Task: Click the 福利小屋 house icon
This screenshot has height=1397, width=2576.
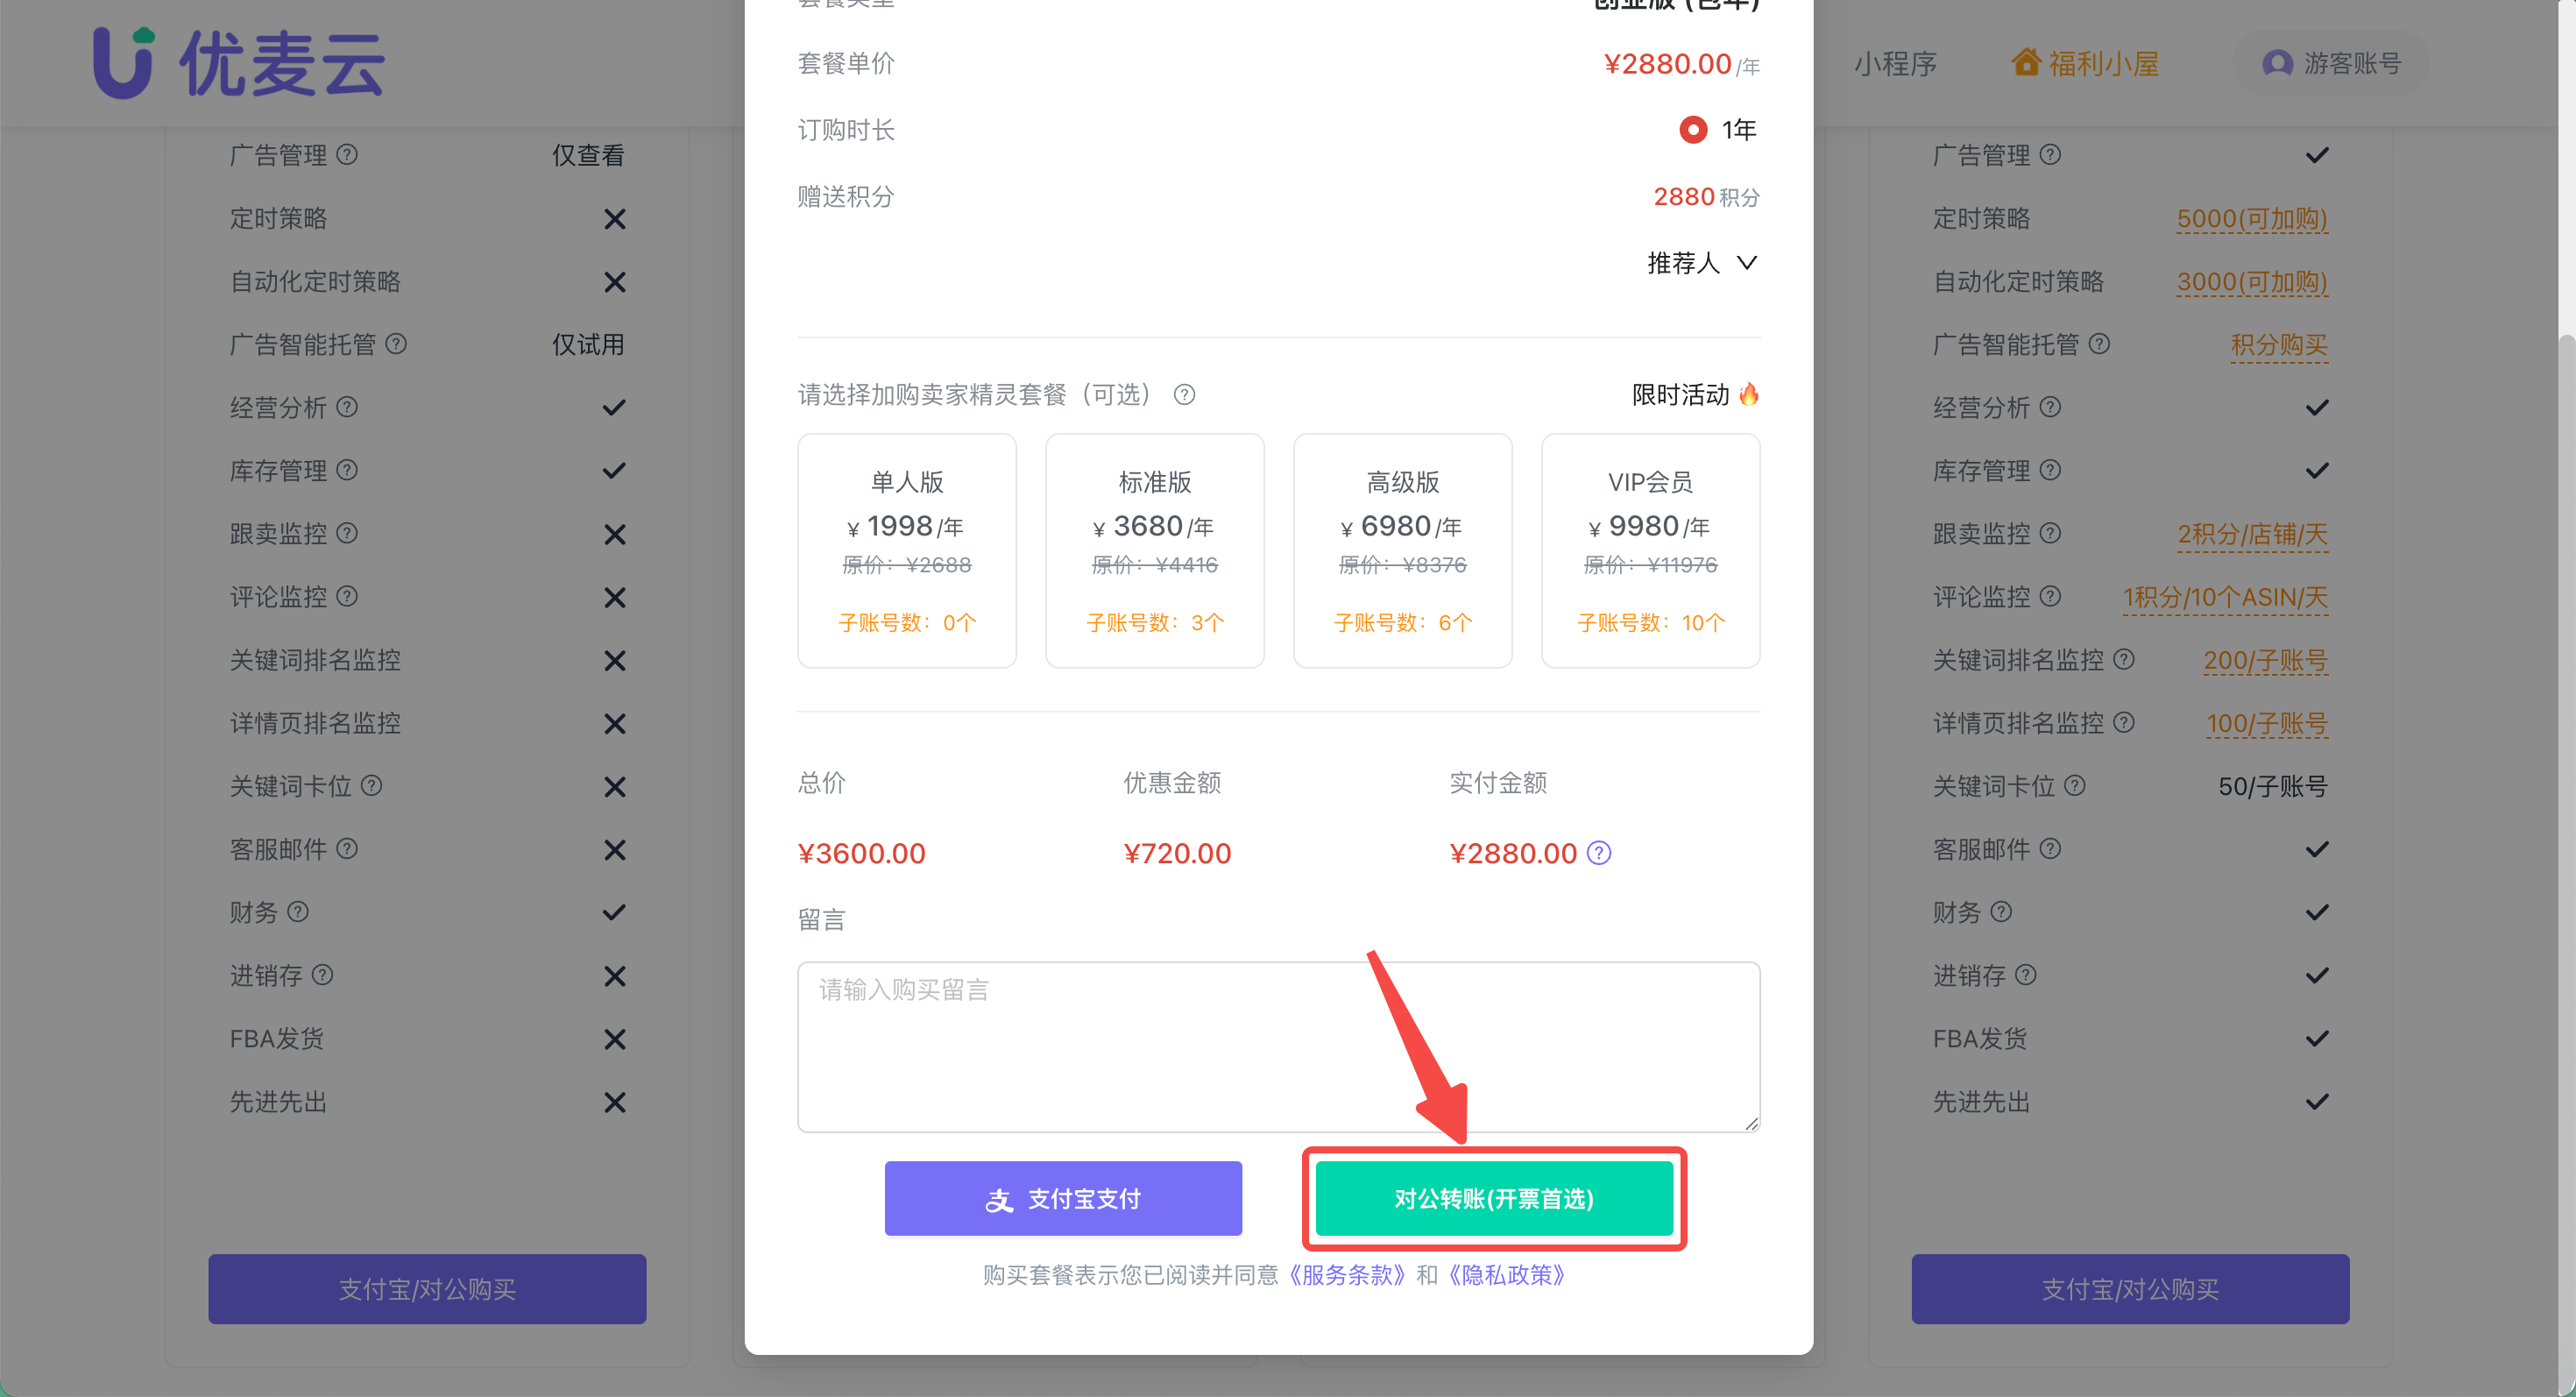Action: pos(2026,62)
